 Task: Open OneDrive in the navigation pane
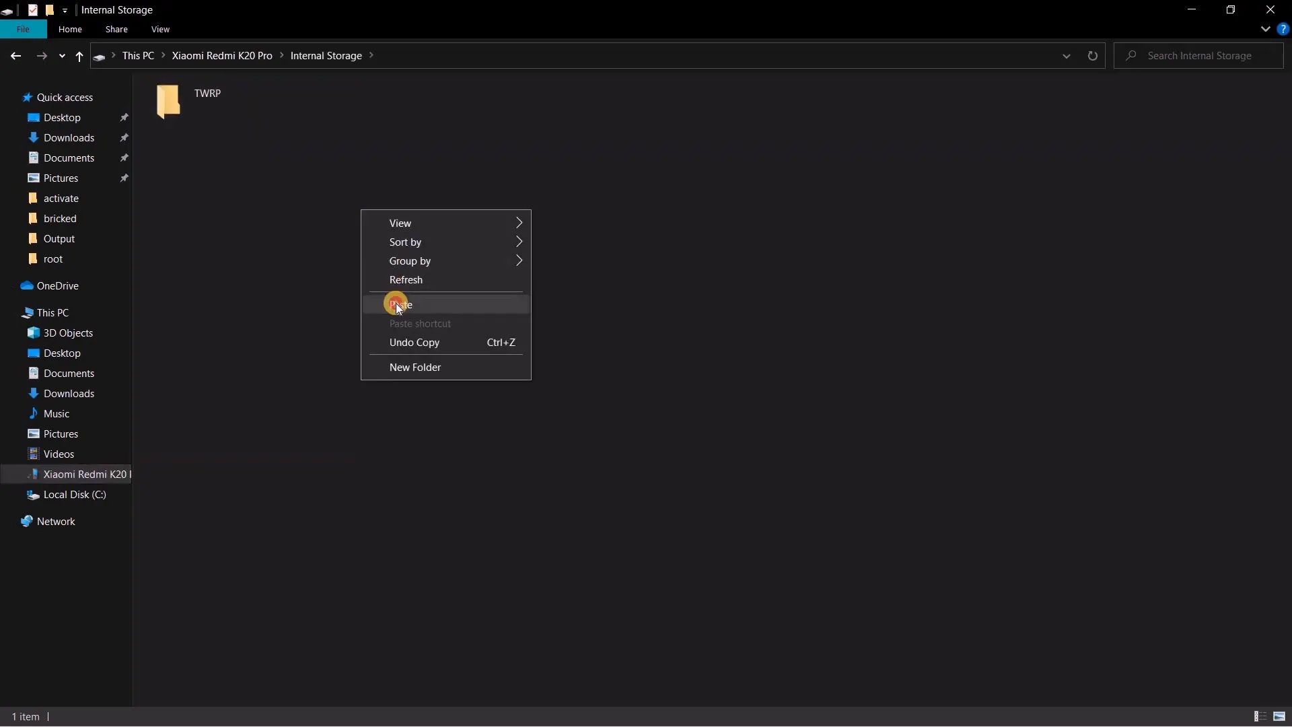[57, 286]
